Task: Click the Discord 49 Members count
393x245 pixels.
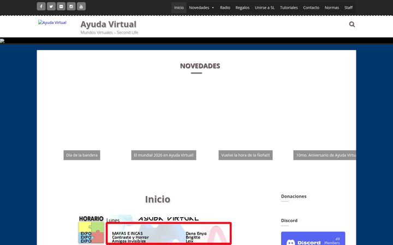Action: point(332,241)
